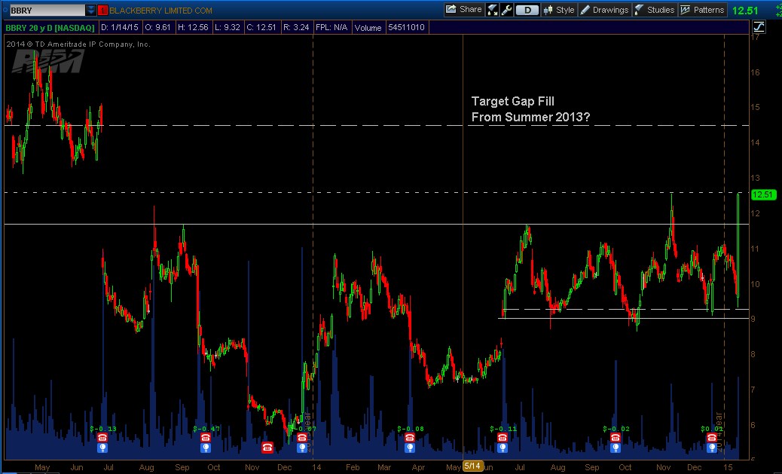Select 'Target Gap Fill' text annotation

point(513,101)
